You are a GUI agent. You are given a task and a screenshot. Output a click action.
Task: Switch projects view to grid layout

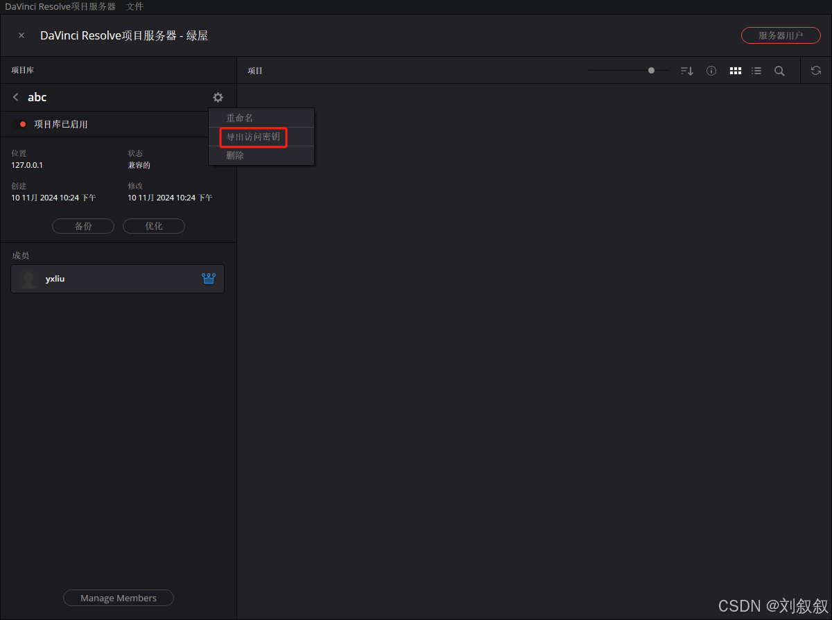click(735, 70)
